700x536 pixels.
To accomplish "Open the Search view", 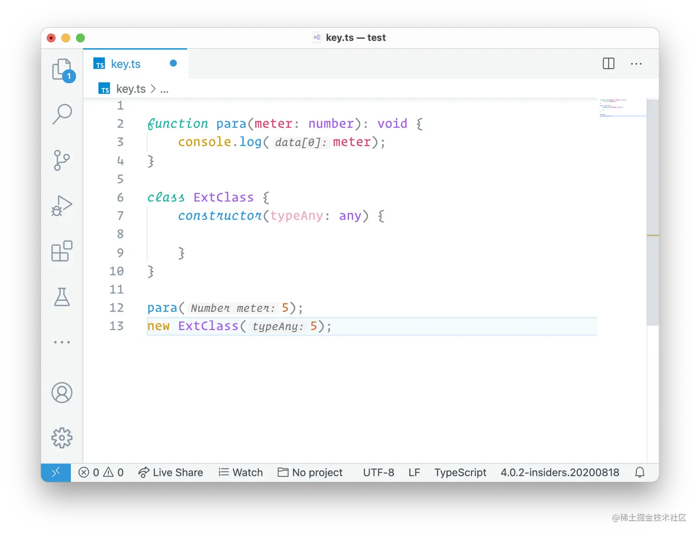I will coord(62,114).
